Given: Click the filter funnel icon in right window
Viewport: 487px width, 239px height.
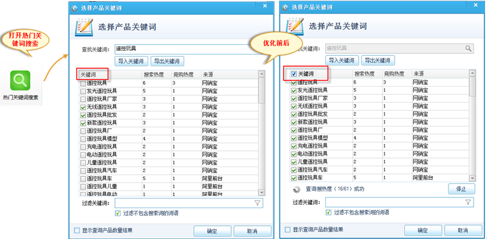Looking at the screenshot, I should click(468, 202).
